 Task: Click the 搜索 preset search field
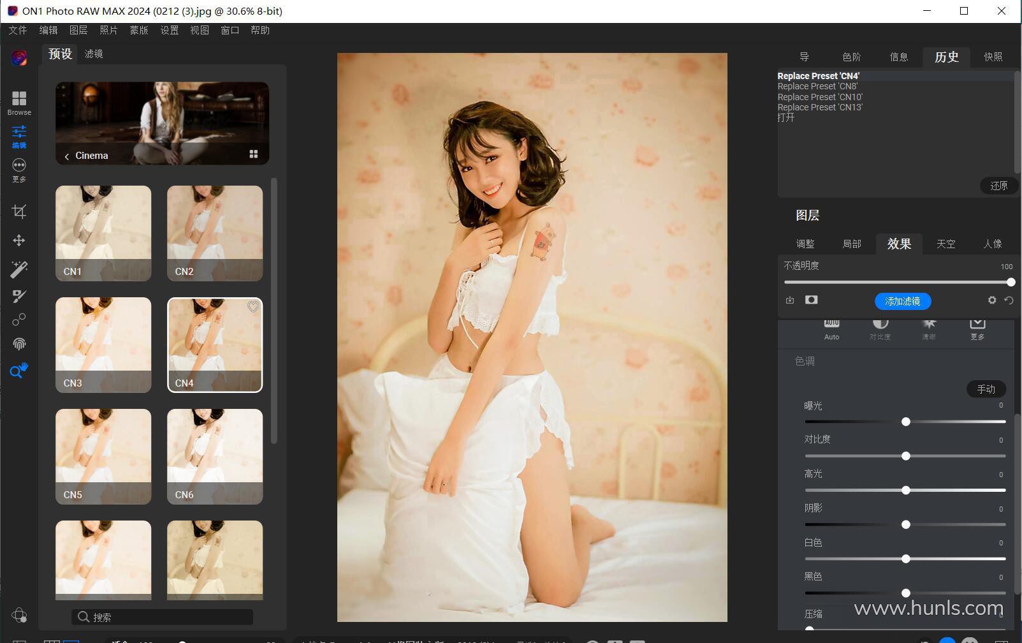coord(163,617)
